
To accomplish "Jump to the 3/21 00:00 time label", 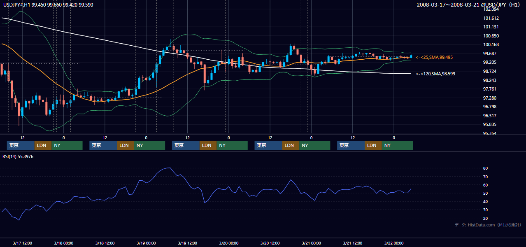I will (x=311, y=243).
